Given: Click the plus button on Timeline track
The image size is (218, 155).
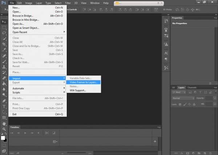Looking at the screenshot, I should click(155, 141).
